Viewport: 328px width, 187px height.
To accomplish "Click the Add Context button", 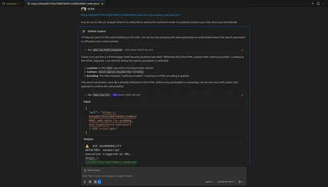I will tap(92, 170).
